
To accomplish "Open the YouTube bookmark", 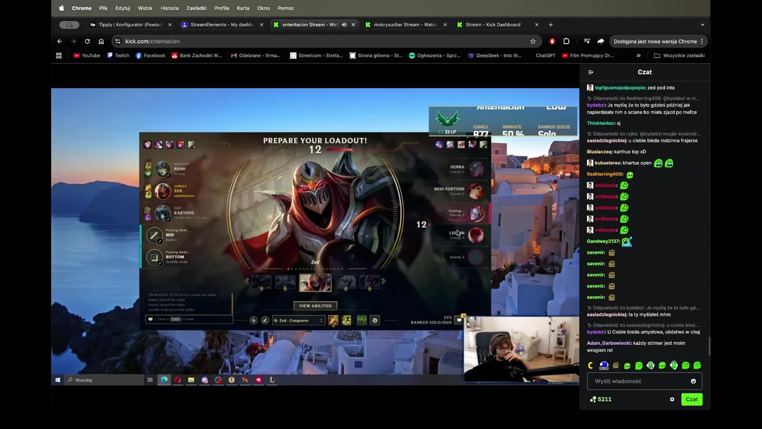I will 87,55.
